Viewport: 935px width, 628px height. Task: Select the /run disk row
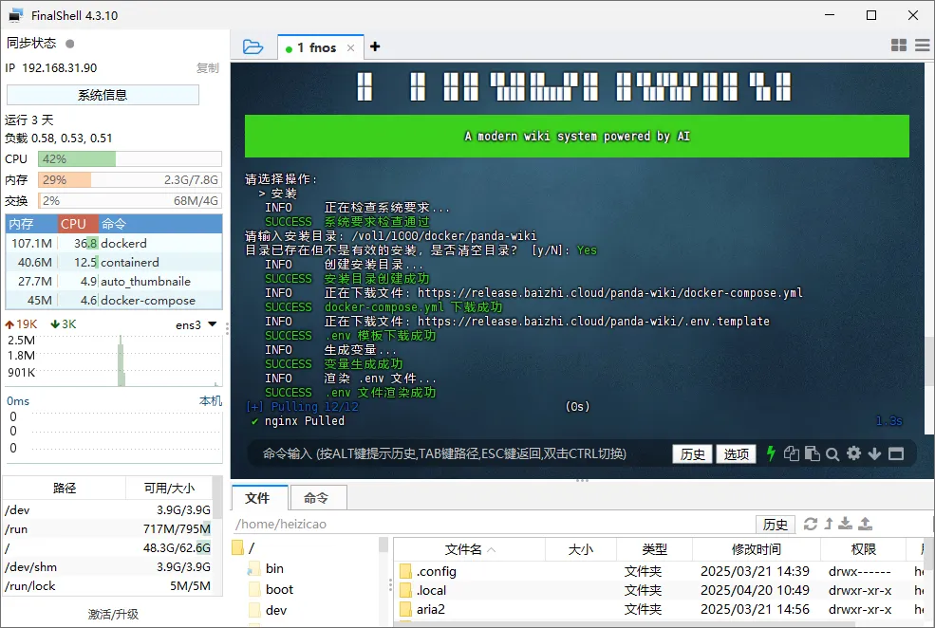[108, 529]
